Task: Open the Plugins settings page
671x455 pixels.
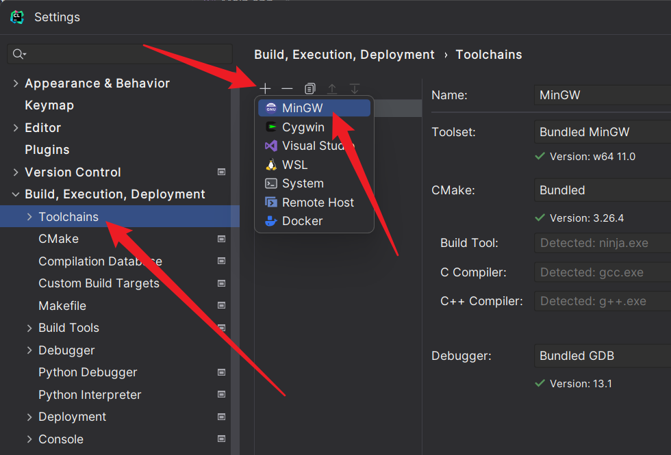Action: 47,150
